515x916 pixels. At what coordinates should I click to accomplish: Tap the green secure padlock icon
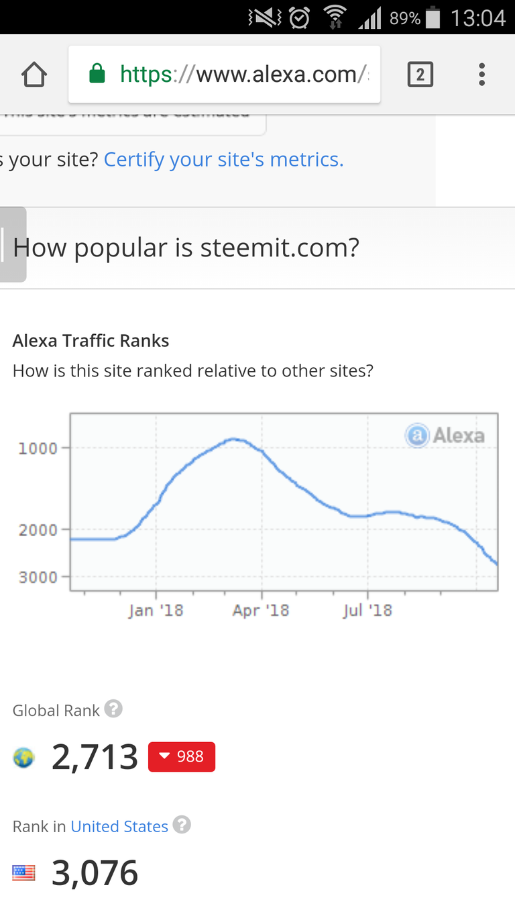[97, 73]
